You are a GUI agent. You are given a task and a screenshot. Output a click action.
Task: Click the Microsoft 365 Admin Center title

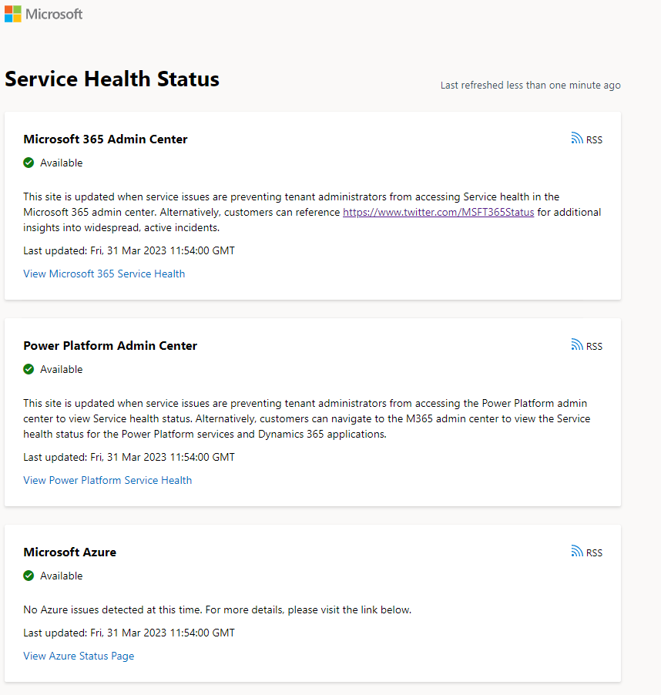pos(106,139)
